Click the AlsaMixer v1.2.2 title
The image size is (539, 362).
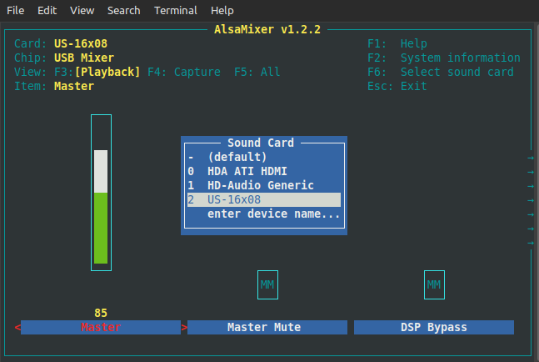267,29
